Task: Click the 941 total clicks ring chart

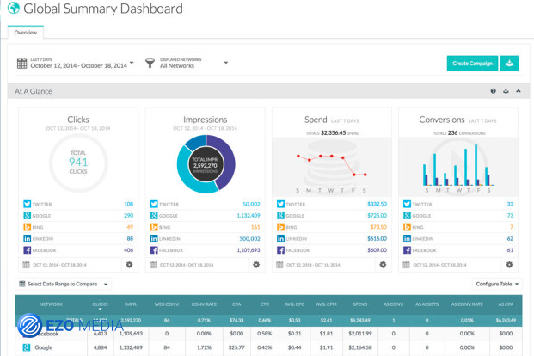Action: 78,163
